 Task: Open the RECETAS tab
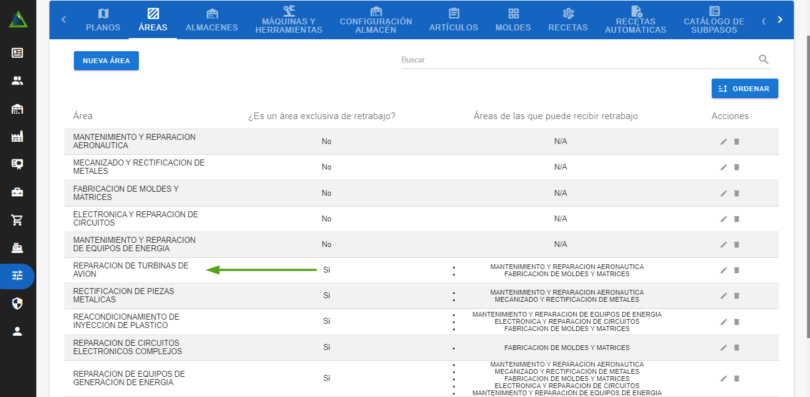coord(567,20)
